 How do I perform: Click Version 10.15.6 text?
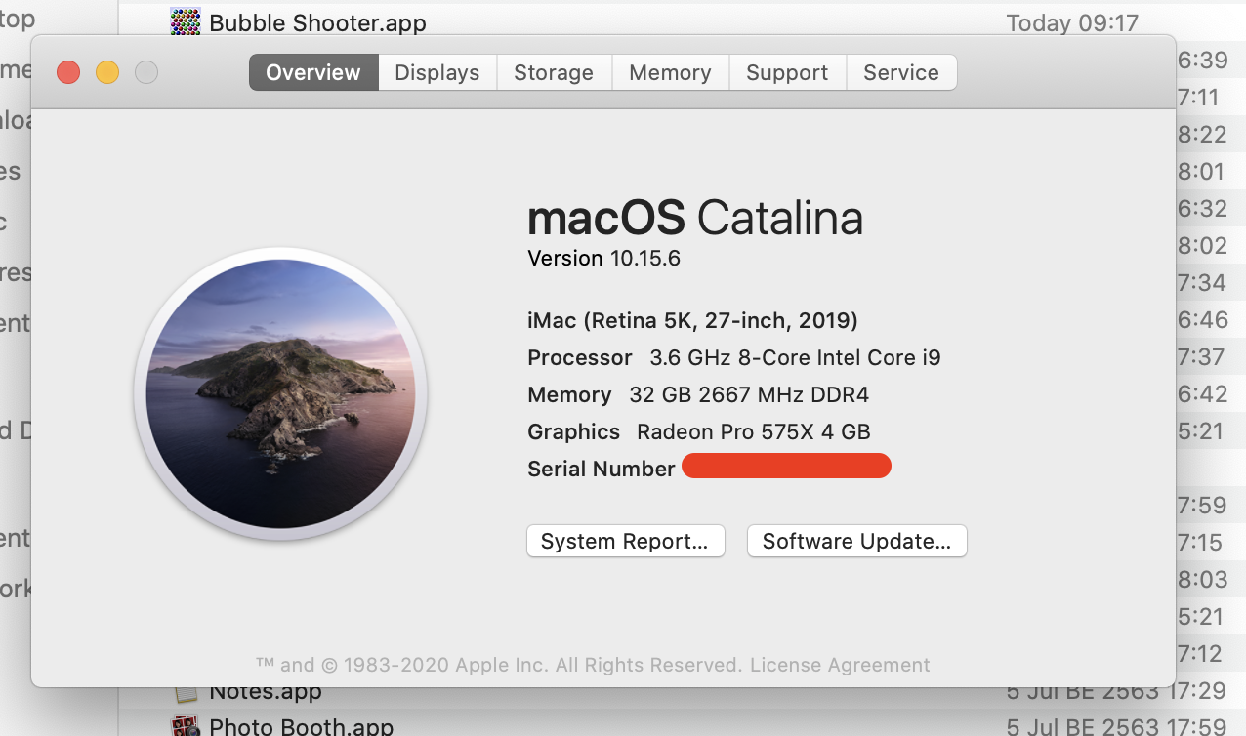click(603, 258)
